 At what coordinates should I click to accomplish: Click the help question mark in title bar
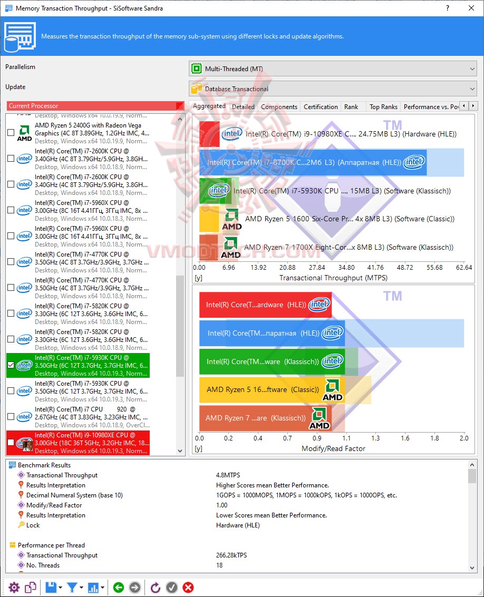click(448, 8)
